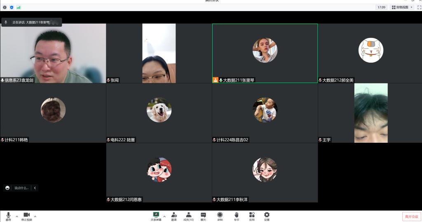
Task: Mute the microphone in the toolbar
Action: tap(8, 215)
